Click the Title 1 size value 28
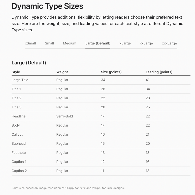195x195 pixels. (x=103, y=89)
